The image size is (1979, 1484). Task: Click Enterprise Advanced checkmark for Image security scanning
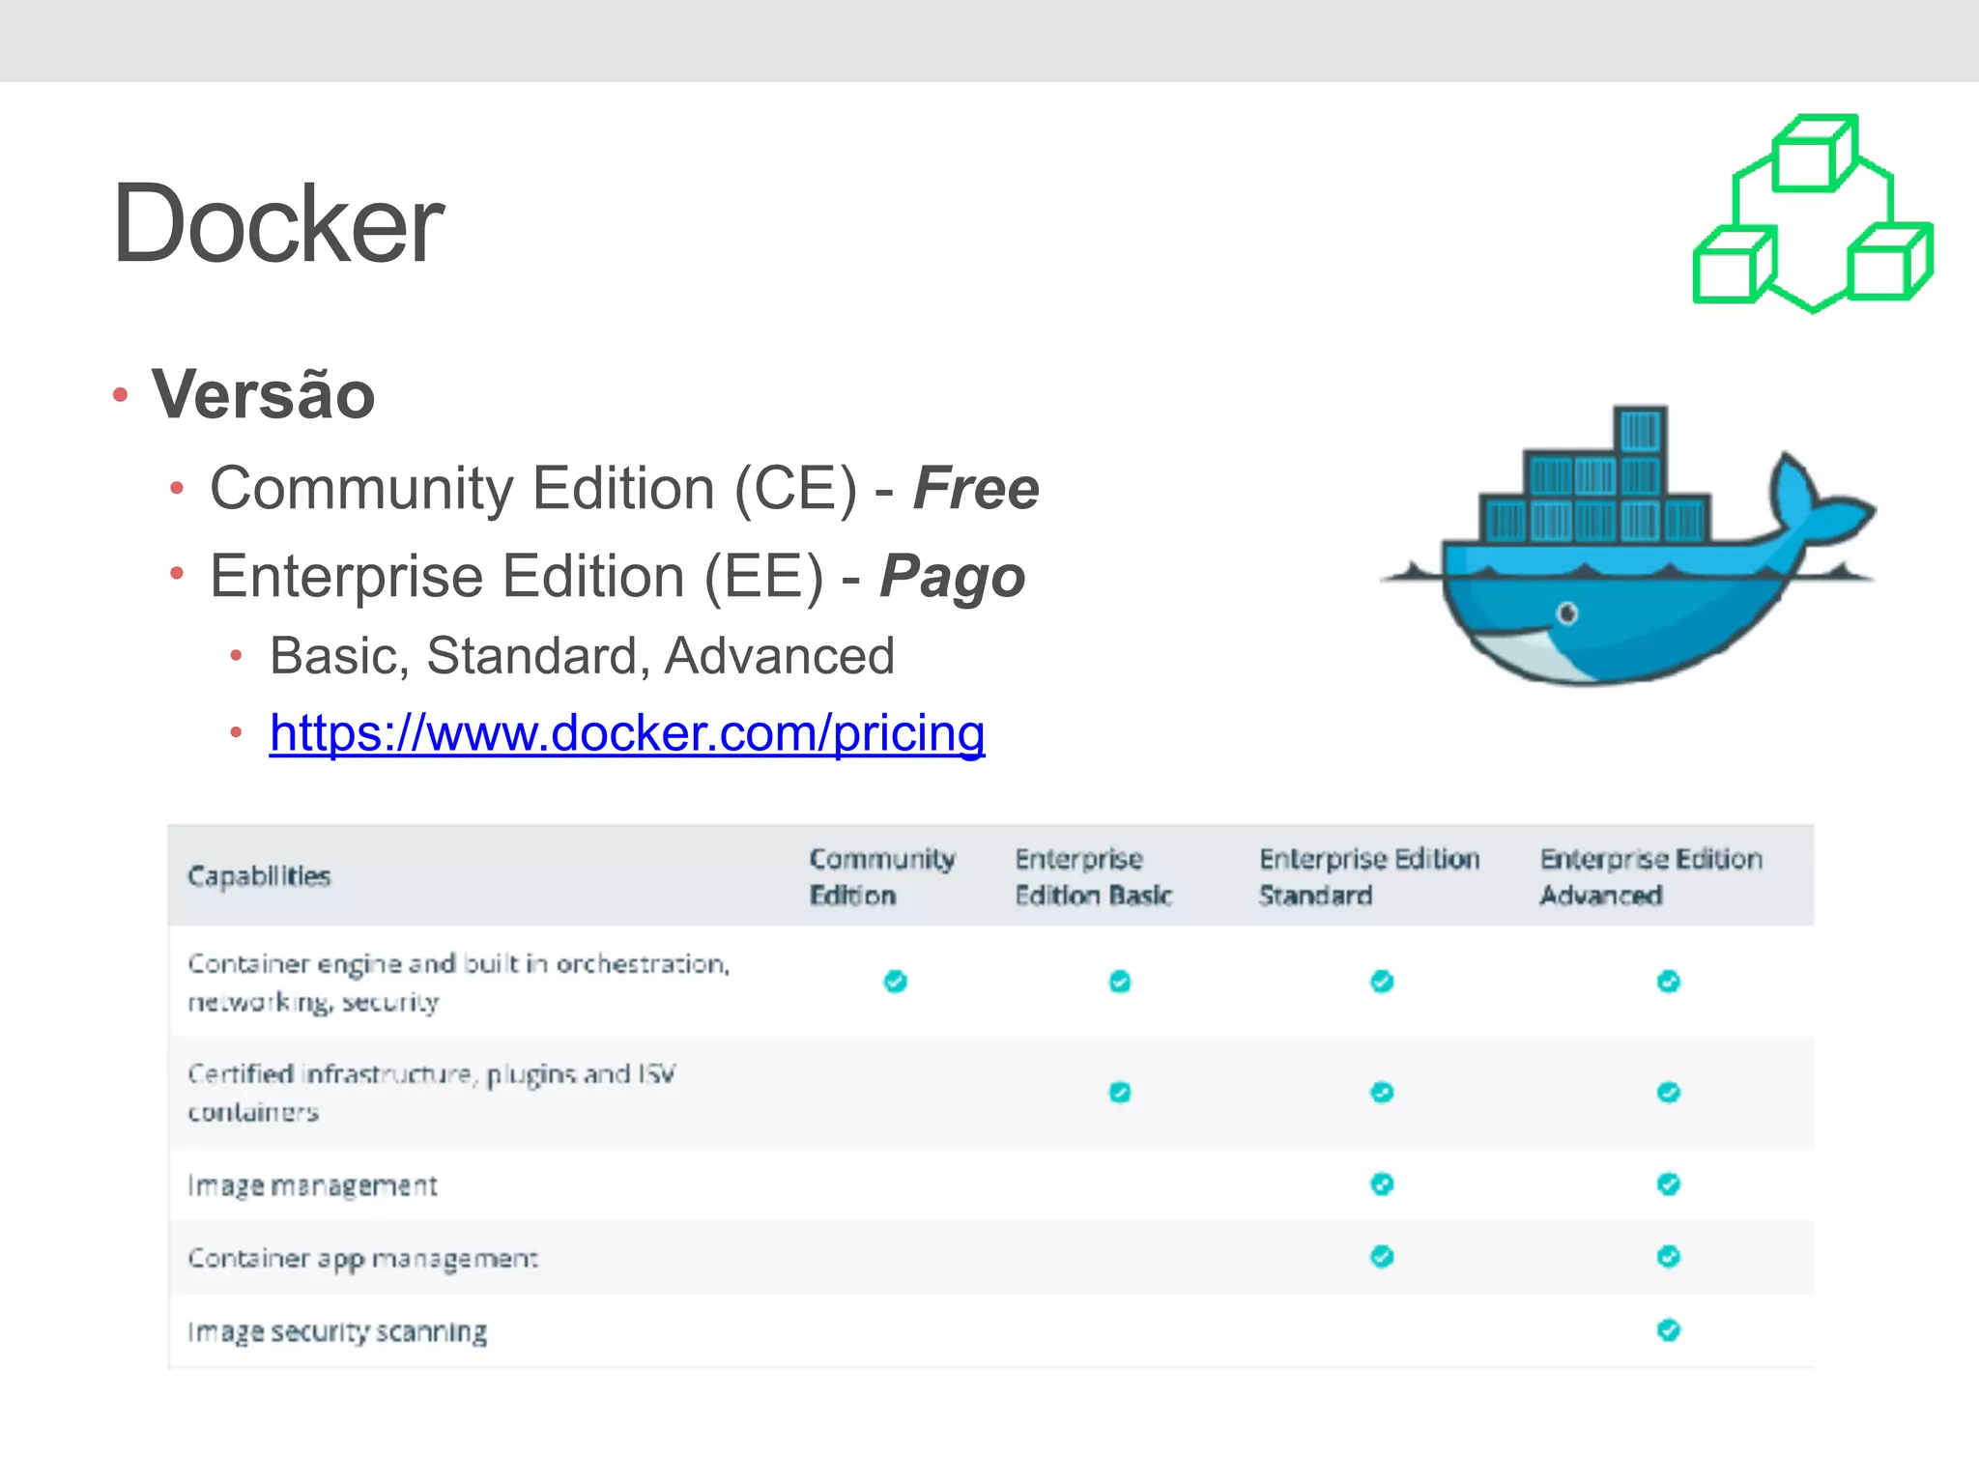1669,1330
